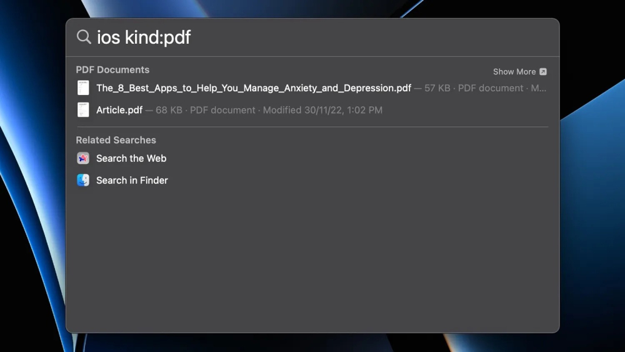Click the PDF Documents section header

click(x=112, y=70)
